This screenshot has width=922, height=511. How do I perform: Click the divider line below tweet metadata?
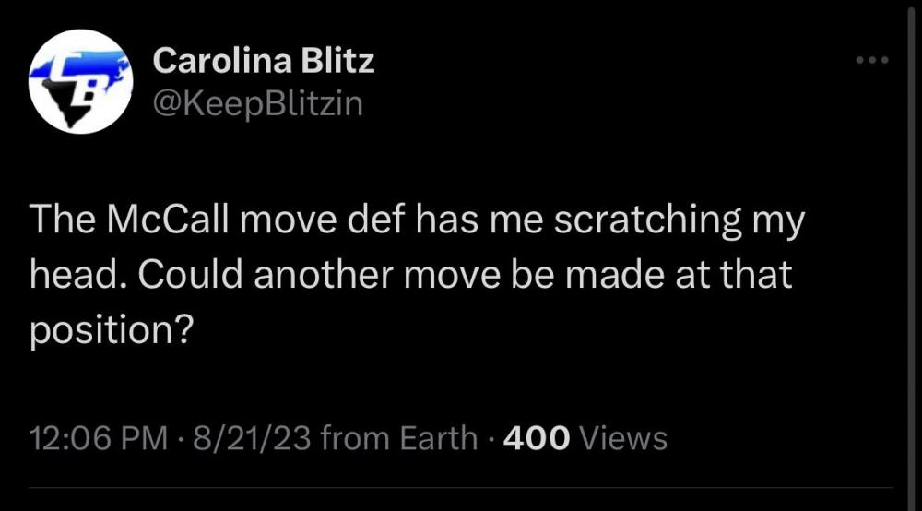coord(461,488)
